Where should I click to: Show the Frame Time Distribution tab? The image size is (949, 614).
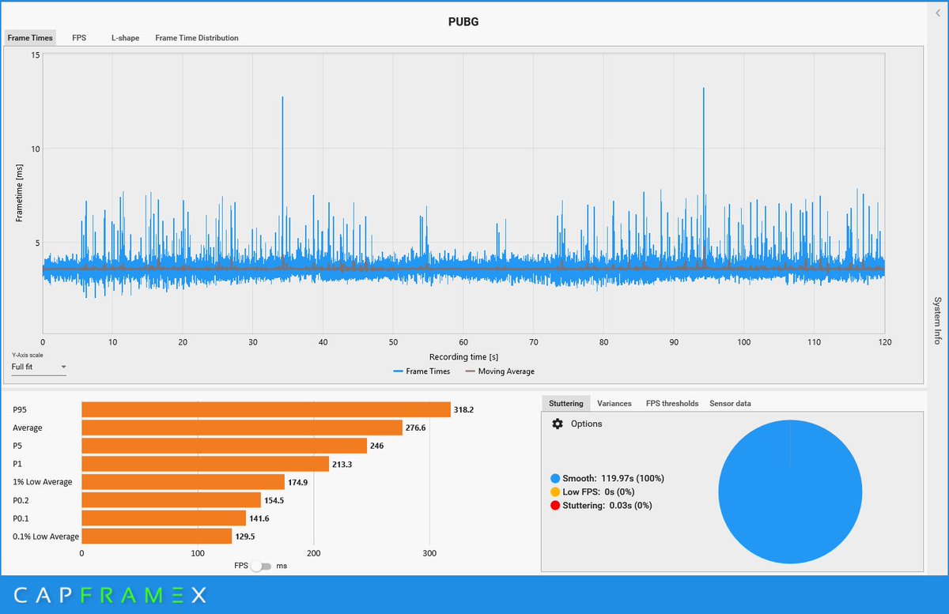click(197, 38)
